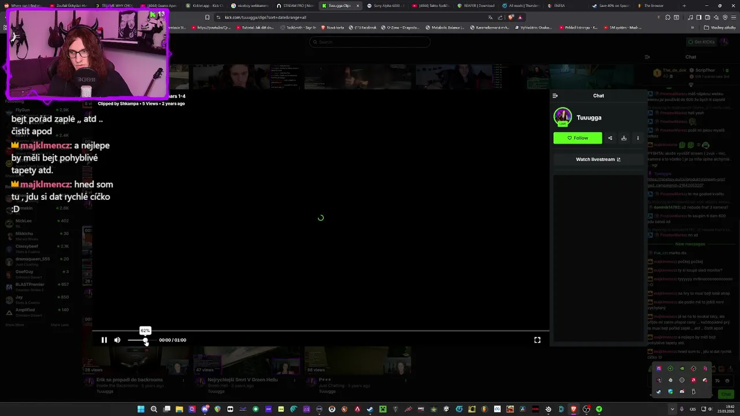Image resolution: width=740 pixels, height=416 pixels.
Task: Collapse the stream chat sidebar
Action: click(x=647, y=57)
